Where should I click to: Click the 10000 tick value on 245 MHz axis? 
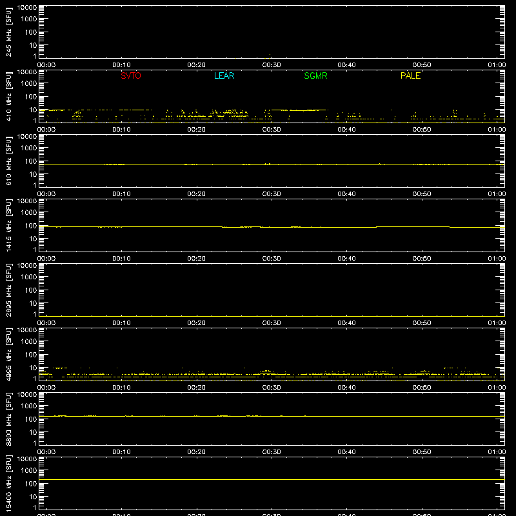click(27, 8)
